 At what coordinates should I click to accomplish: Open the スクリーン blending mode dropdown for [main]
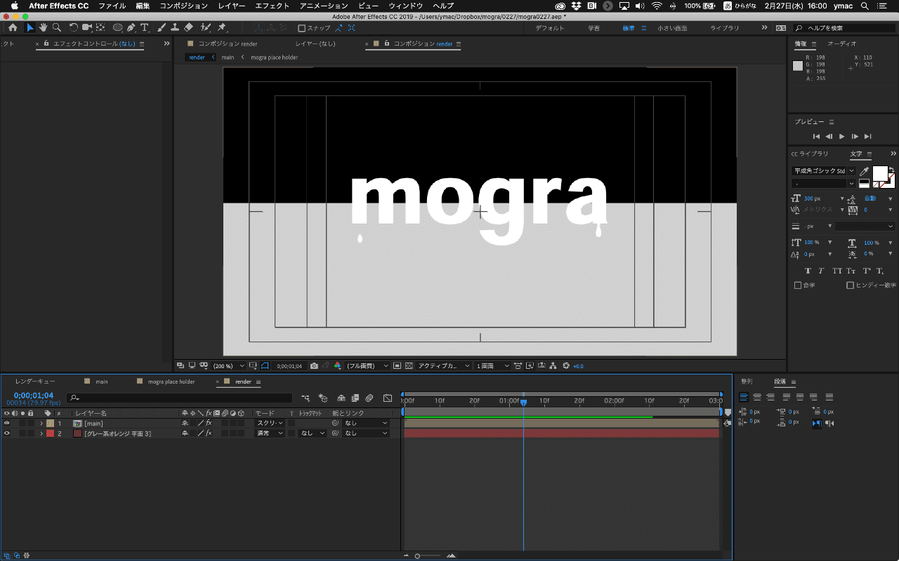click(x=269, y=424)
